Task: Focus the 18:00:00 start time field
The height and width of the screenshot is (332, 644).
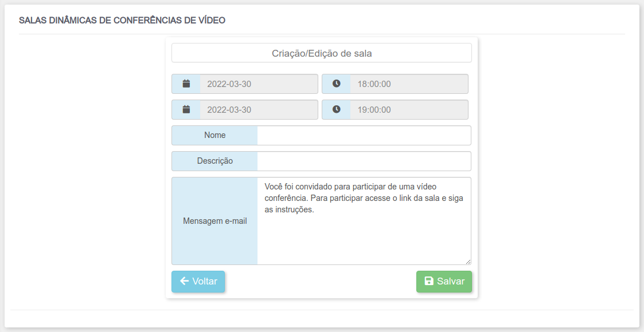Action: click(x=409, y=84)
